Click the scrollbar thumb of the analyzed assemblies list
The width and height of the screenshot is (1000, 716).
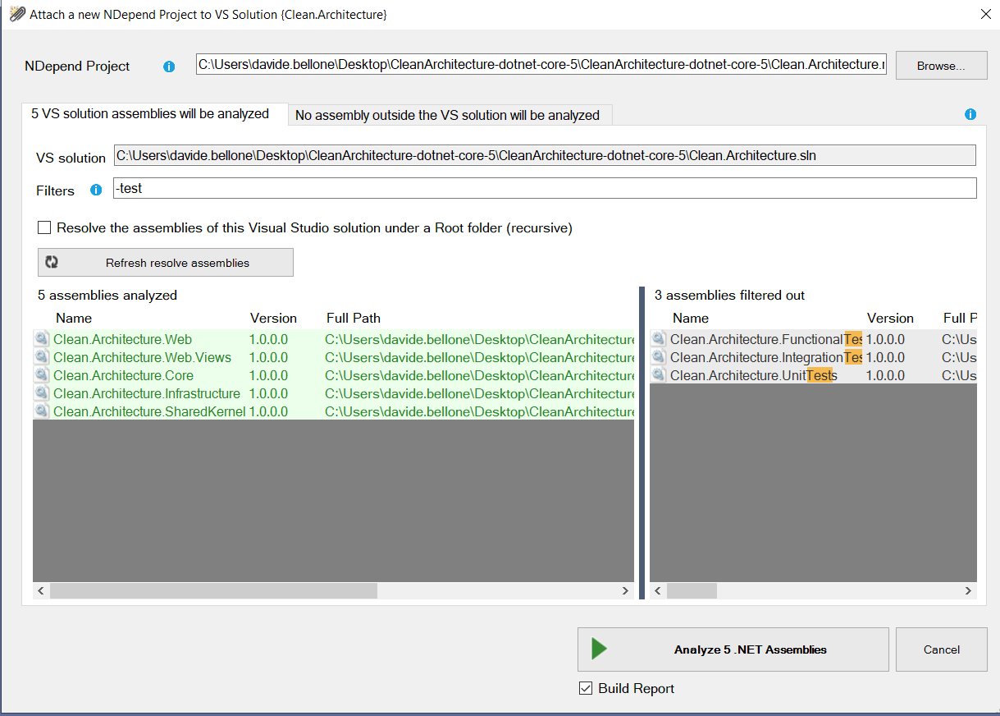coord(213,590)
